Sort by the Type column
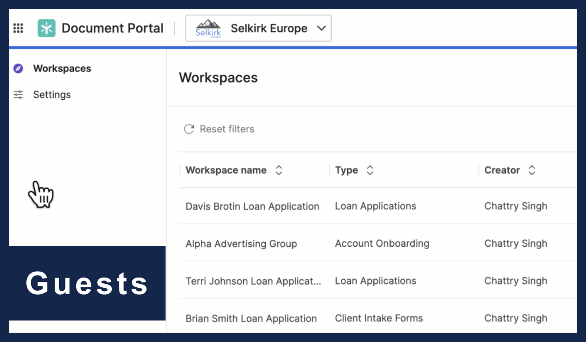The image size is (586, 342). [x=370, y=170]
